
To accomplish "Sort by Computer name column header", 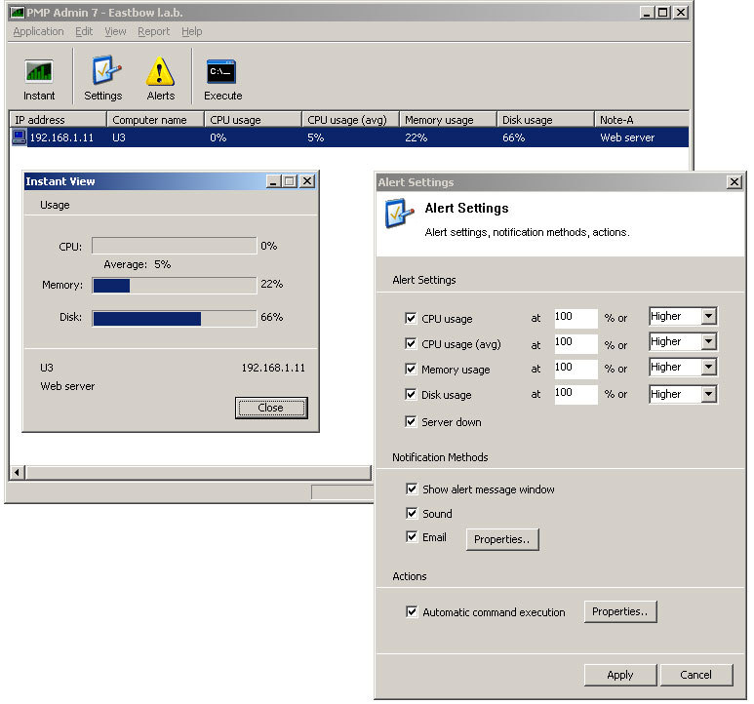I will 156,120.
